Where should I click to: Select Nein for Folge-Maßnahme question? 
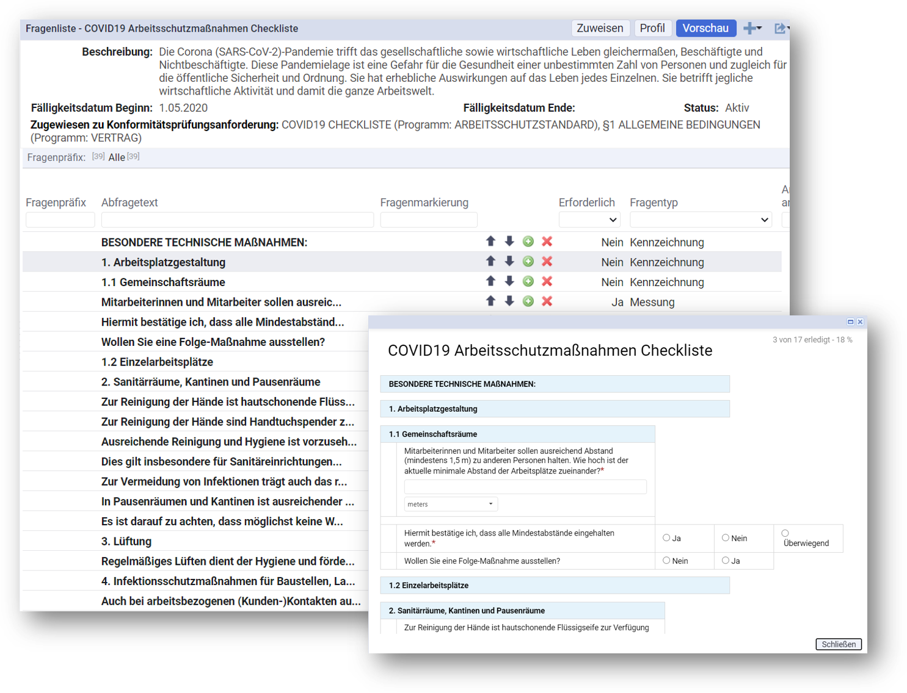tap(666, 561)
